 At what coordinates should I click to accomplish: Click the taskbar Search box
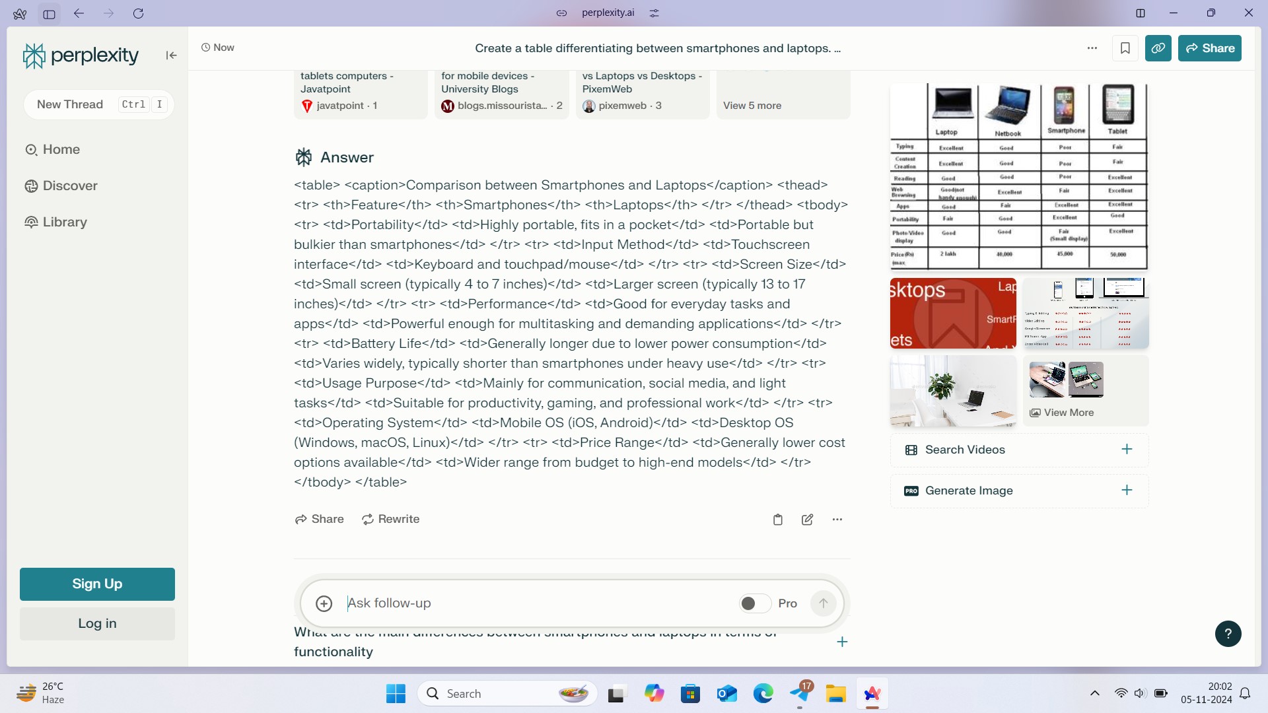click(507, 694)
